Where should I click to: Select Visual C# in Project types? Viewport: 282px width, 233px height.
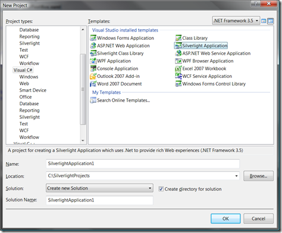(23, 70)
